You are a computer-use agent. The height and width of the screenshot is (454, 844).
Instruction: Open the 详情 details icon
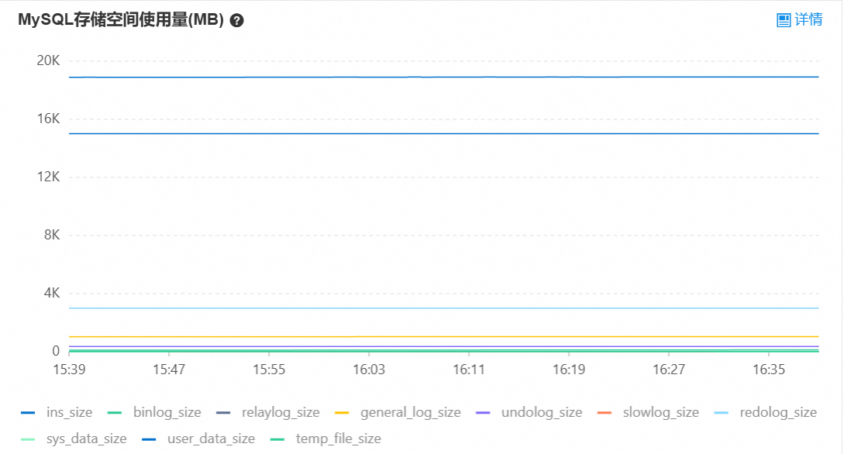tap(784, 20)
